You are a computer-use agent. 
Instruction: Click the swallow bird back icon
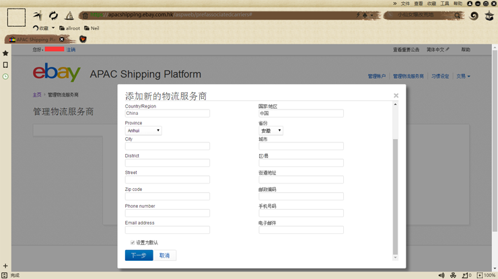click(38, 15)
